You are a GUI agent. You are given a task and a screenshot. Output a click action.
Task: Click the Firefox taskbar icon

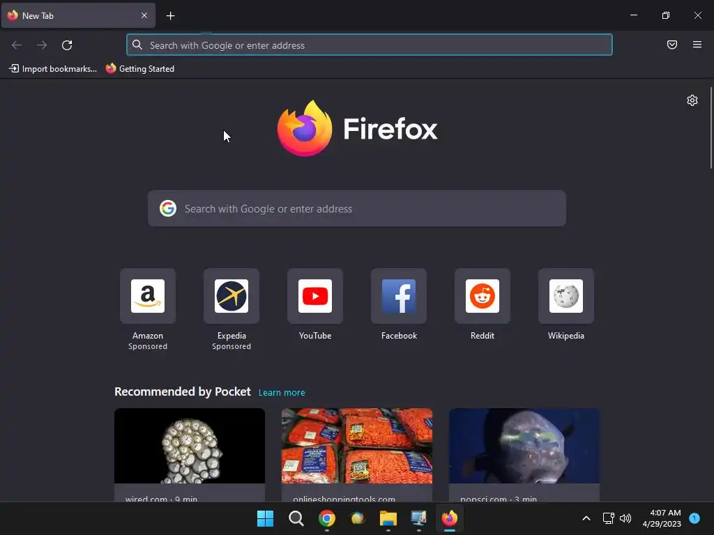point(450,518)
